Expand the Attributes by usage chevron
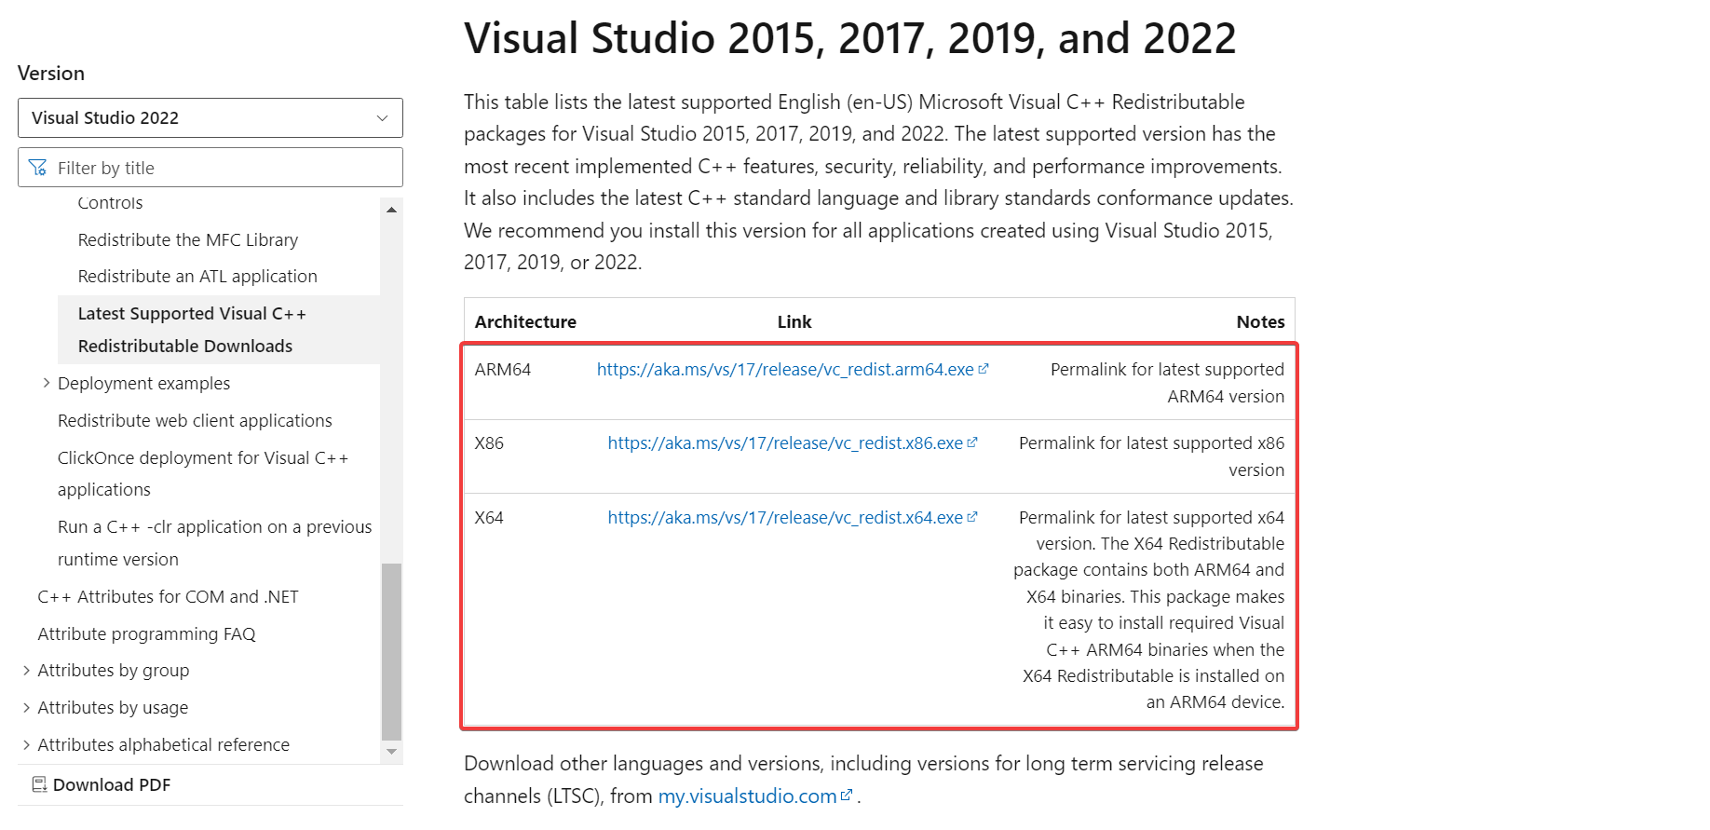This screenshot has height=830, width=1710. click(x=26, y=708)
